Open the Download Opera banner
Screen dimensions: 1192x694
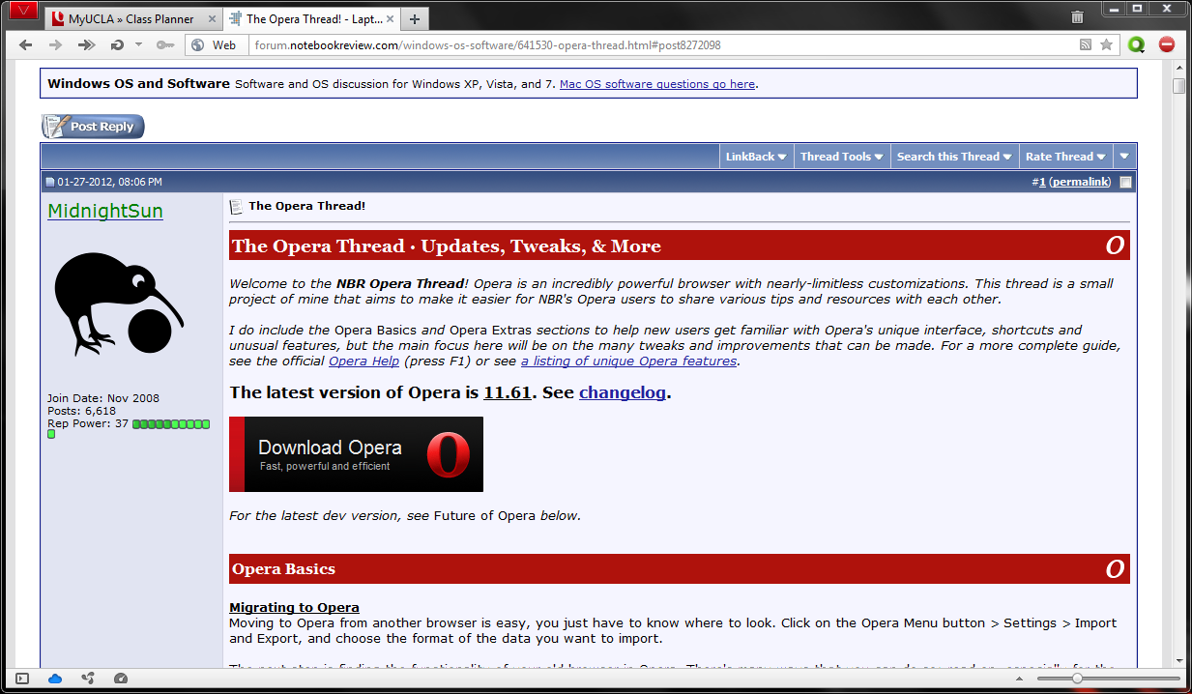pyautogui.click(x=356, y=454)
